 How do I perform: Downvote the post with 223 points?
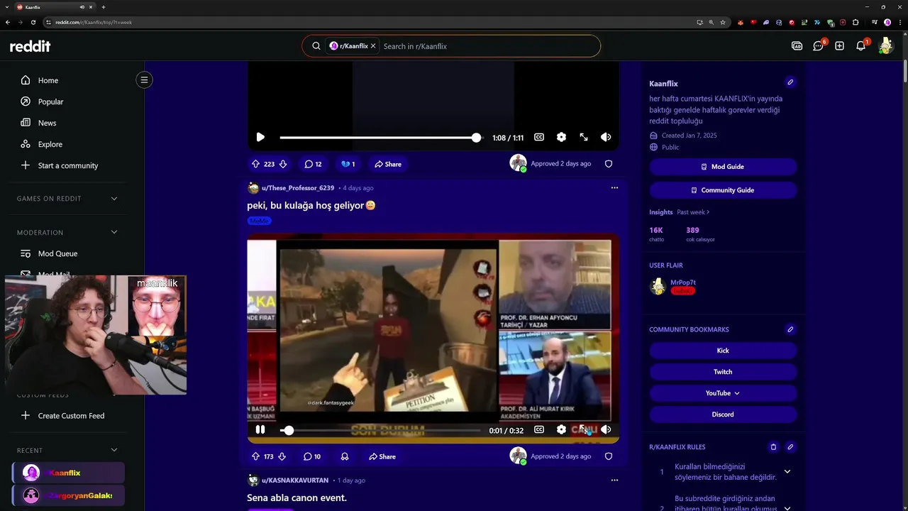282,164
